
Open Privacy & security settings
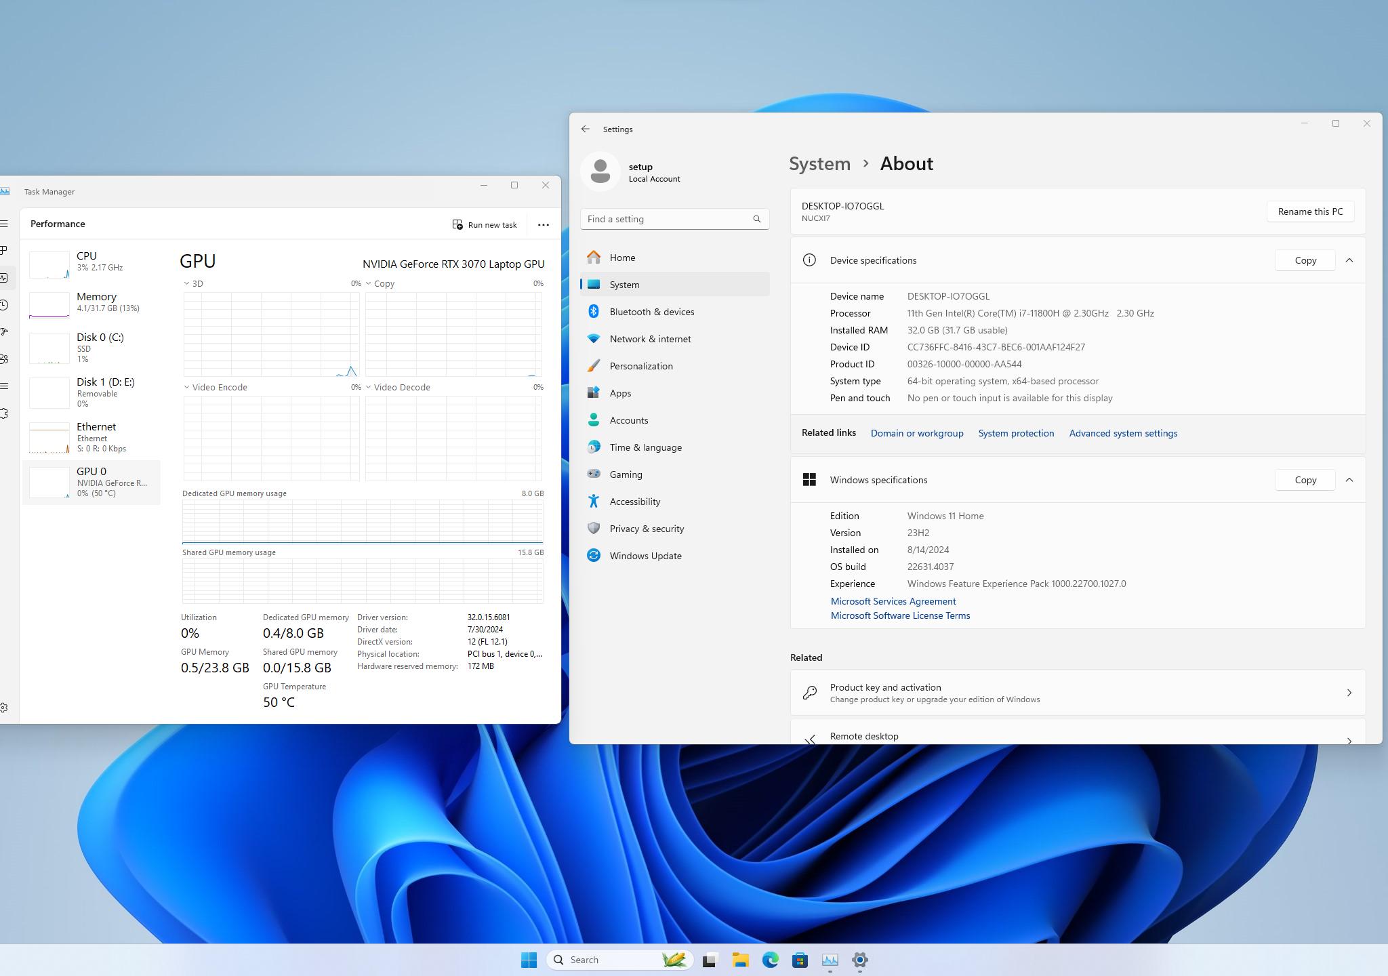(674, 529)
